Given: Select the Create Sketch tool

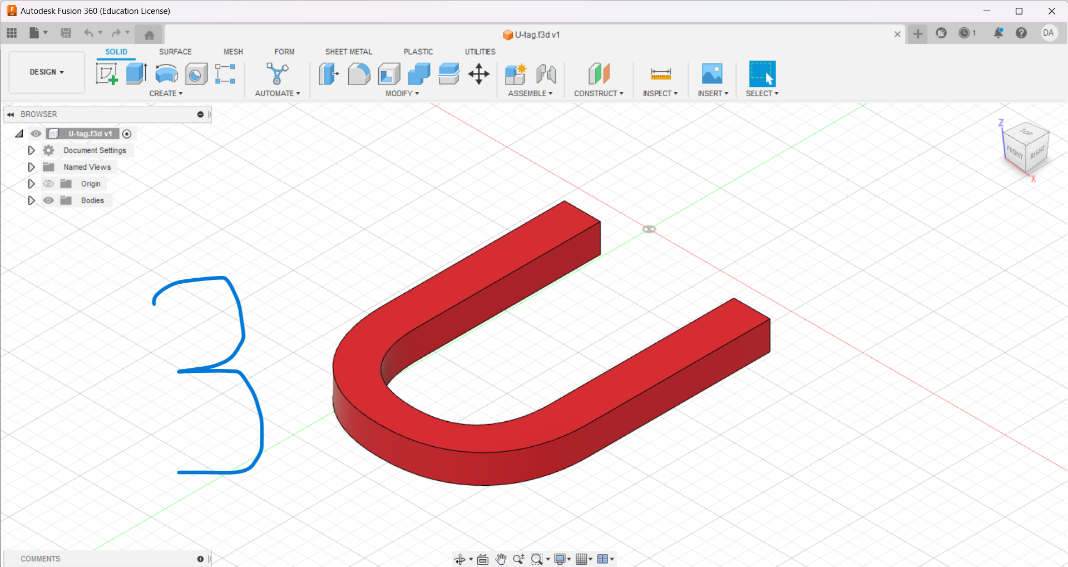Looking at the screenshot, I should (106, 73).
